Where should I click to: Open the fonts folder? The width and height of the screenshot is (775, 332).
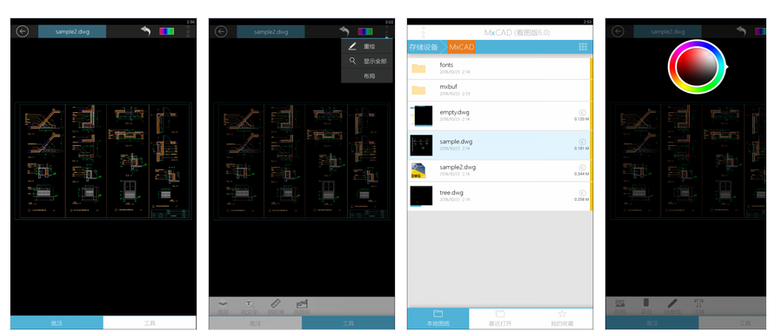click(x=499, y=68)
